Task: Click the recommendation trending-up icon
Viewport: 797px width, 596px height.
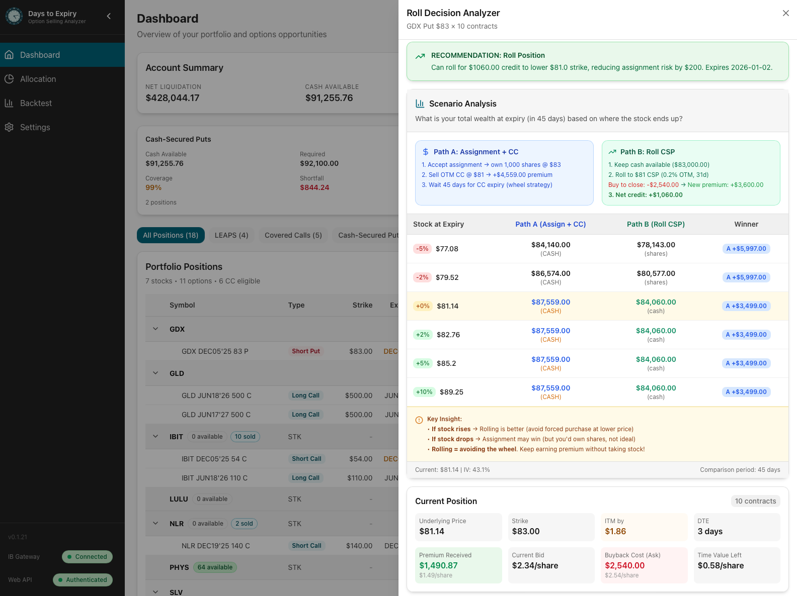Action: 420,56
